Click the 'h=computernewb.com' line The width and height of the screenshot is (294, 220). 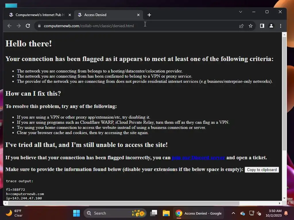coord(25,194)
